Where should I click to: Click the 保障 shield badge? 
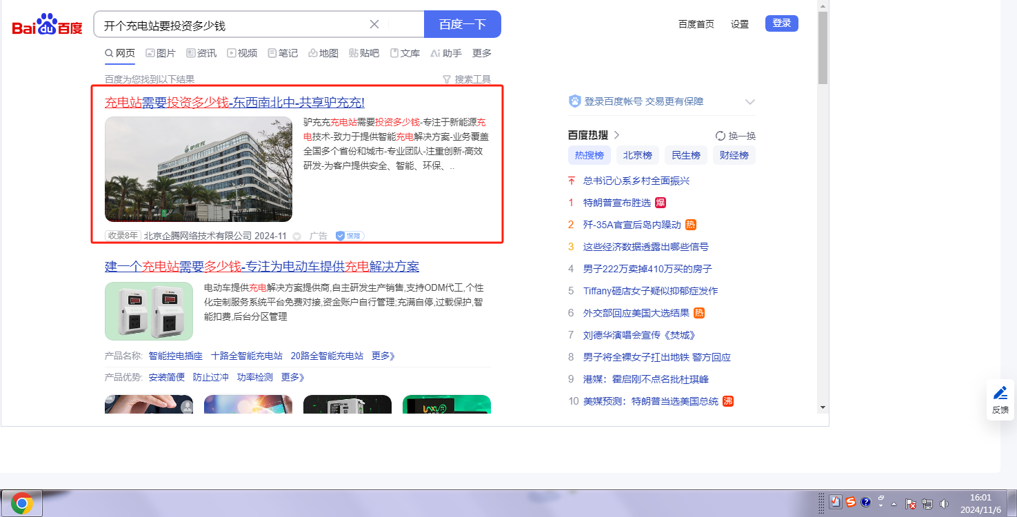coord(350,236)
